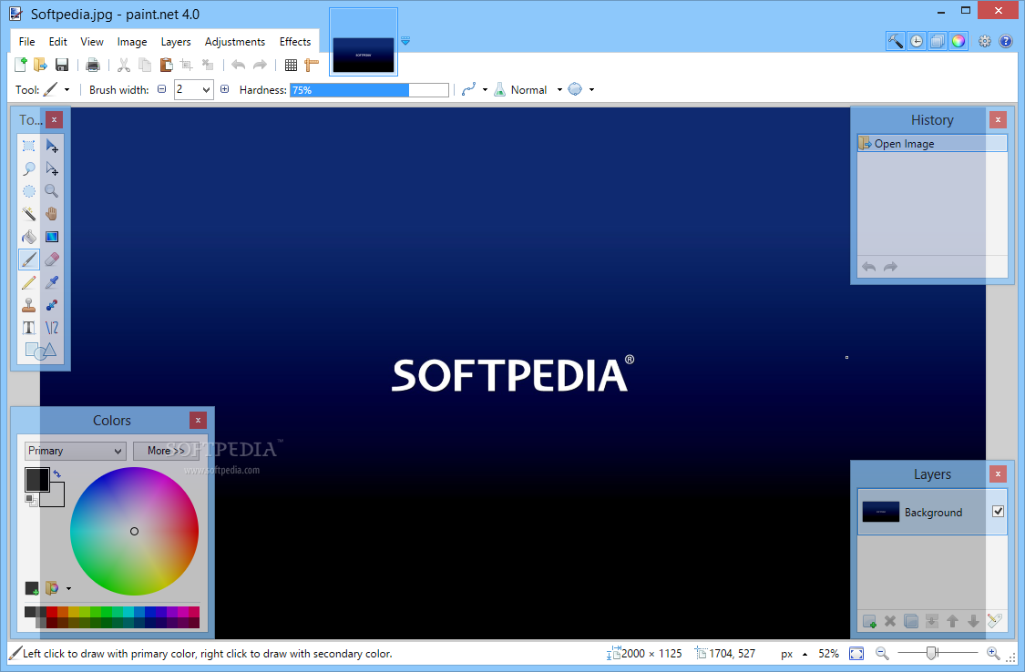
Task: Select the Recolor tool
Action: pos(52,305)
